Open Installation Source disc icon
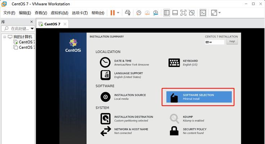The height and width of the screenshot is (144, 265). click(x=105, y=97)
